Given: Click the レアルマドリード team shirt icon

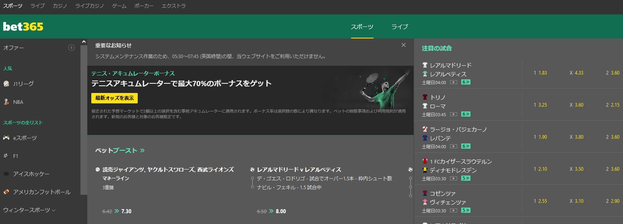Looking at the screenshot, I should pyautogui.click(x=425, y=65).
